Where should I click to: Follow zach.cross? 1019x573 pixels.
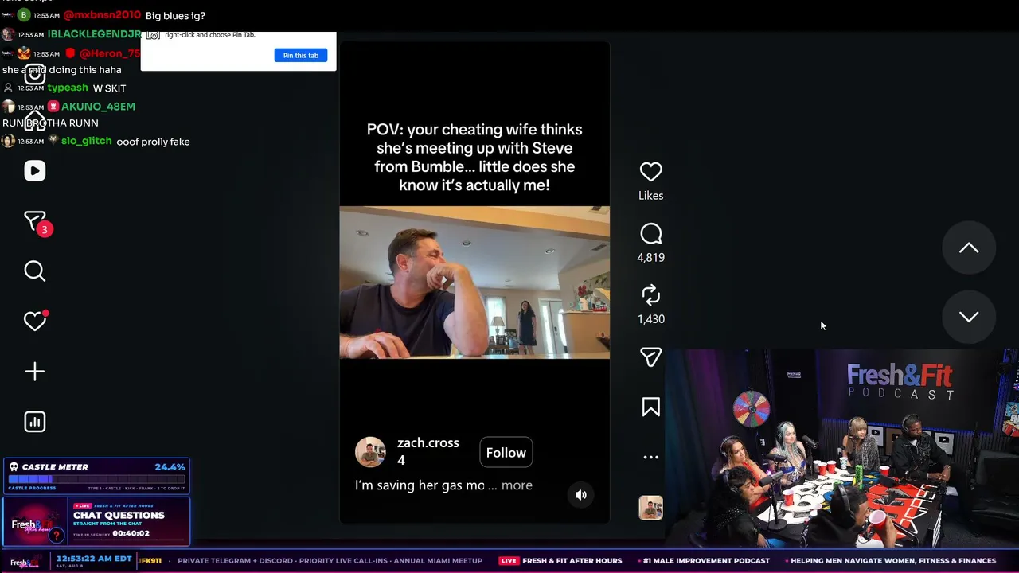click(506, 453)
